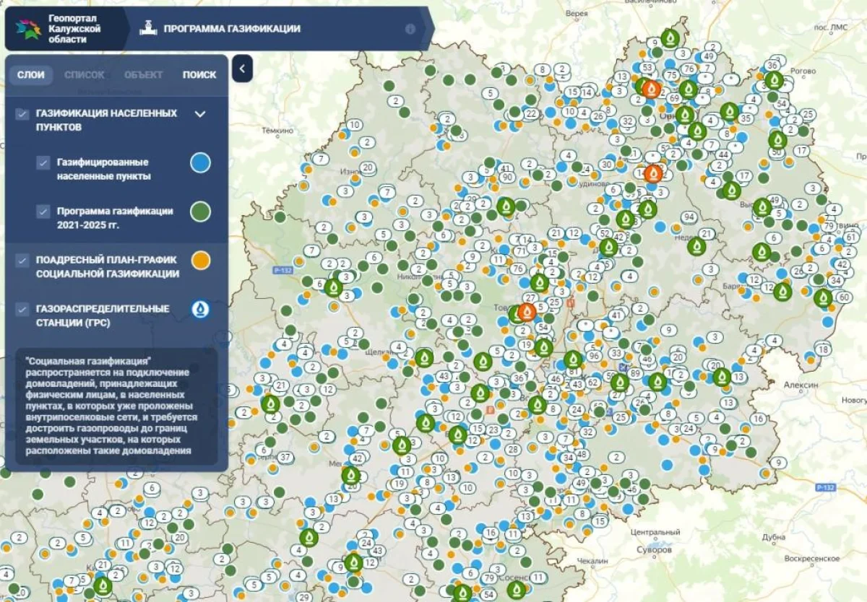Toggle Программа газификации 2021-2025 checkbox
867x602 pixels.
[x=43, y=211]
